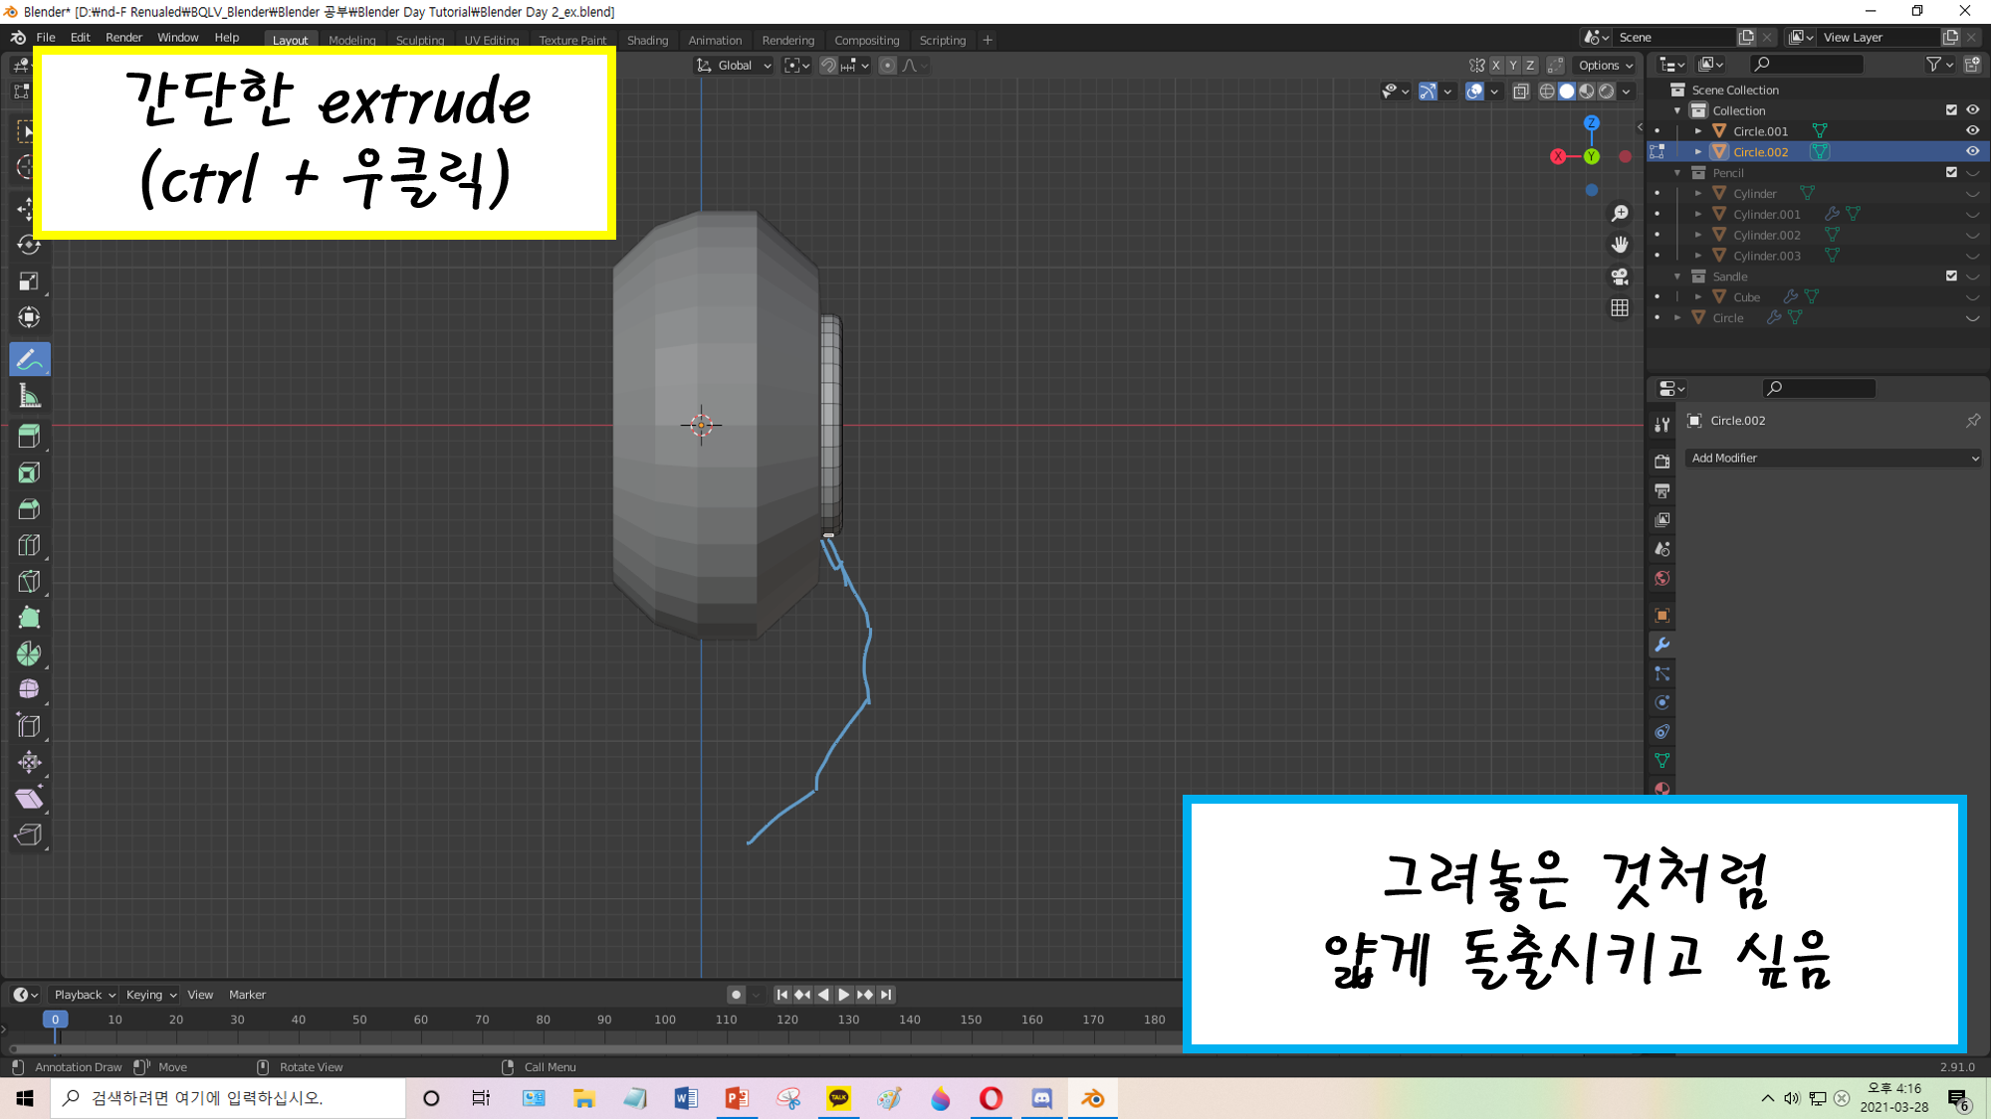This screenshot has height=1119, width=1991.
Task: Click the camera view icon
Action: [1620, 277]
